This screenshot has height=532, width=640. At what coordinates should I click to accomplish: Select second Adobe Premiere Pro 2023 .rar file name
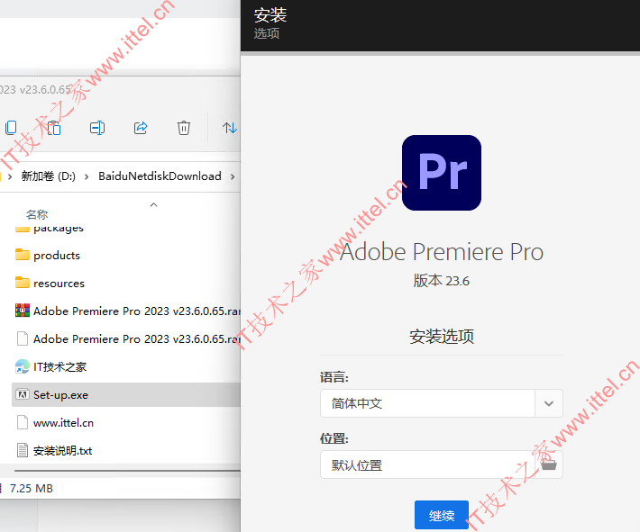tap(137, 338)
